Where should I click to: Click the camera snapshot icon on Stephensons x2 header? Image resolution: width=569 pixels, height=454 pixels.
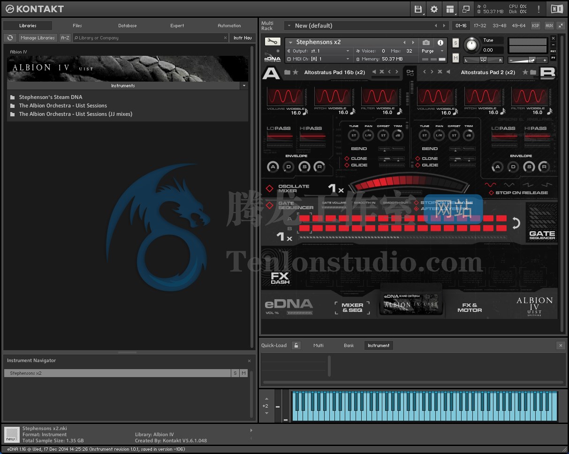pos(426,42)
